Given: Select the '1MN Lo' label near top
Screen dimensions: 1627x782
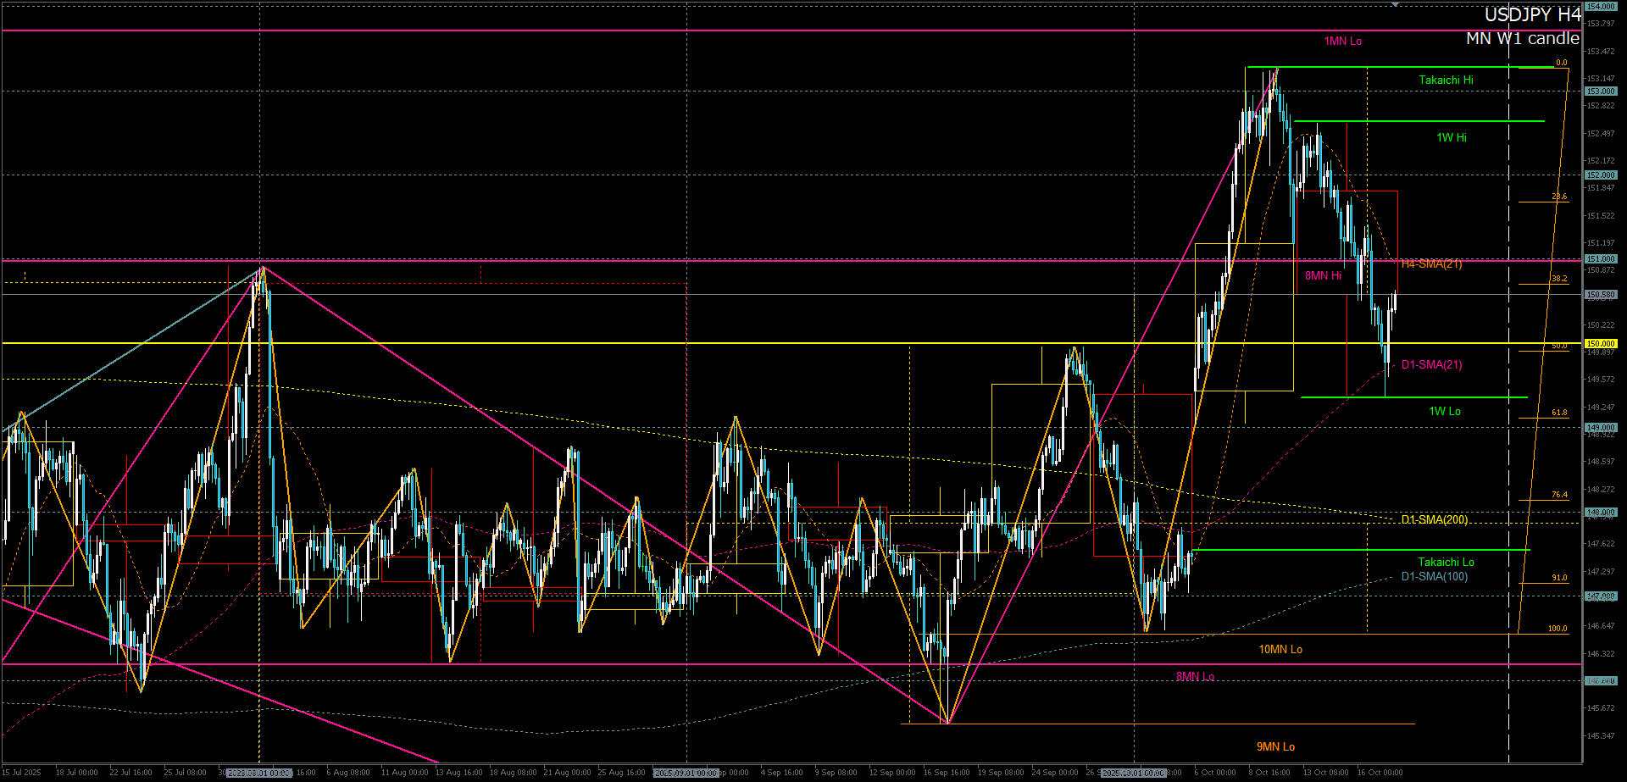Looking at the screenshot, I should coord(1343,42).
